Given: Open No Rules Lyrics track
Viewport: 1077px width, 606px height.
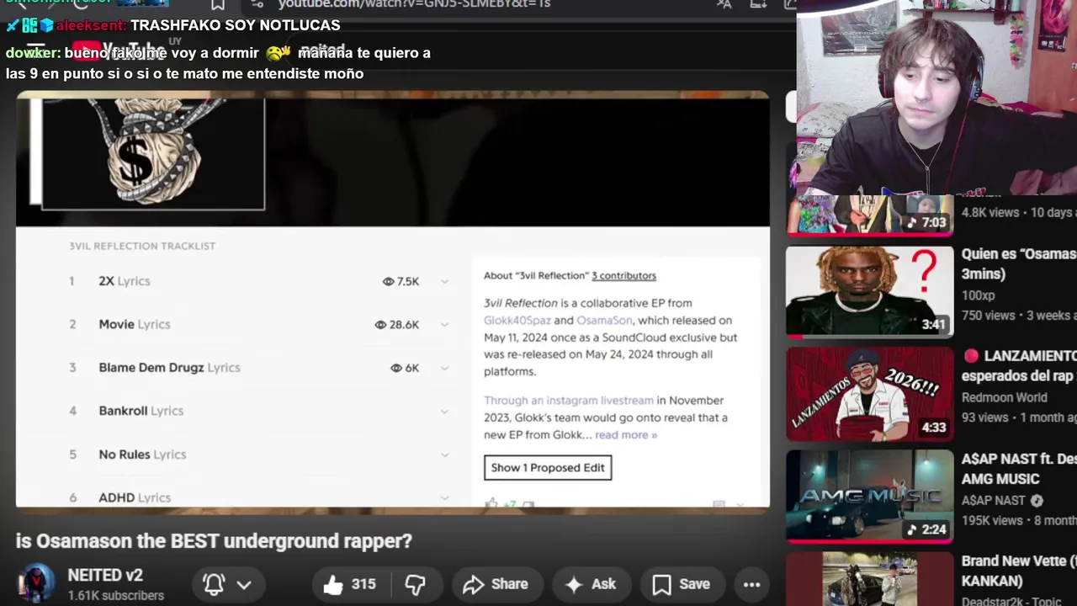Looking at the screenshot, I should tap(142, 454).
